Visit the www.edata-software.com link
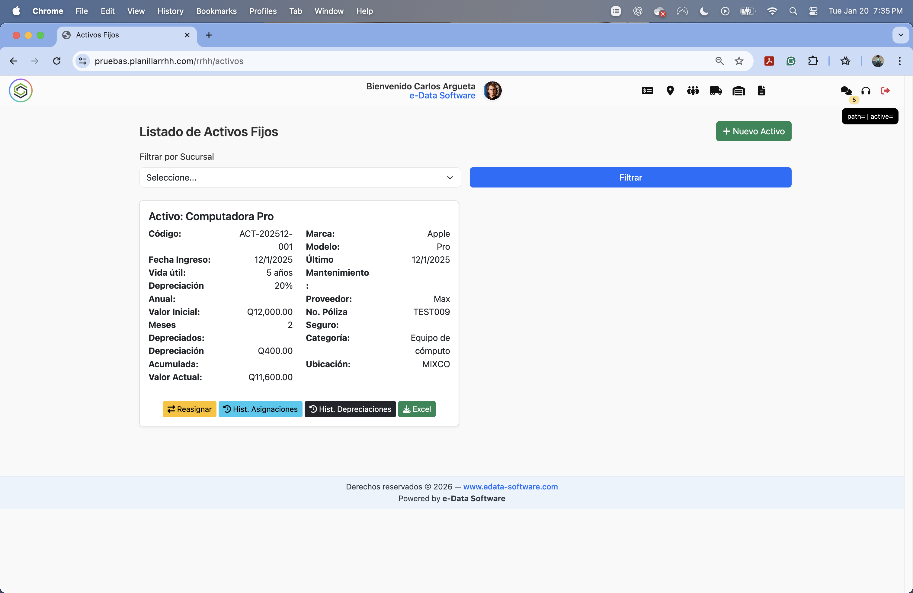This screenshot has width=913, height=593. point(510,486)
